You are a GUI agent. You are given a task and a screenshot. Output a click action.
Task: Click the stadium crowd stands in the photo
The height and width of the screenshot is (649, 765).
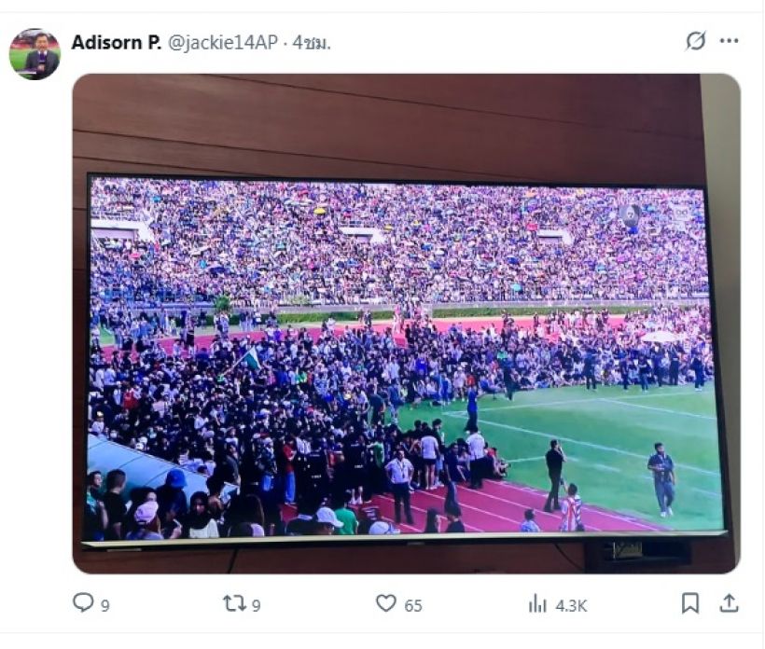pos(401,242)
